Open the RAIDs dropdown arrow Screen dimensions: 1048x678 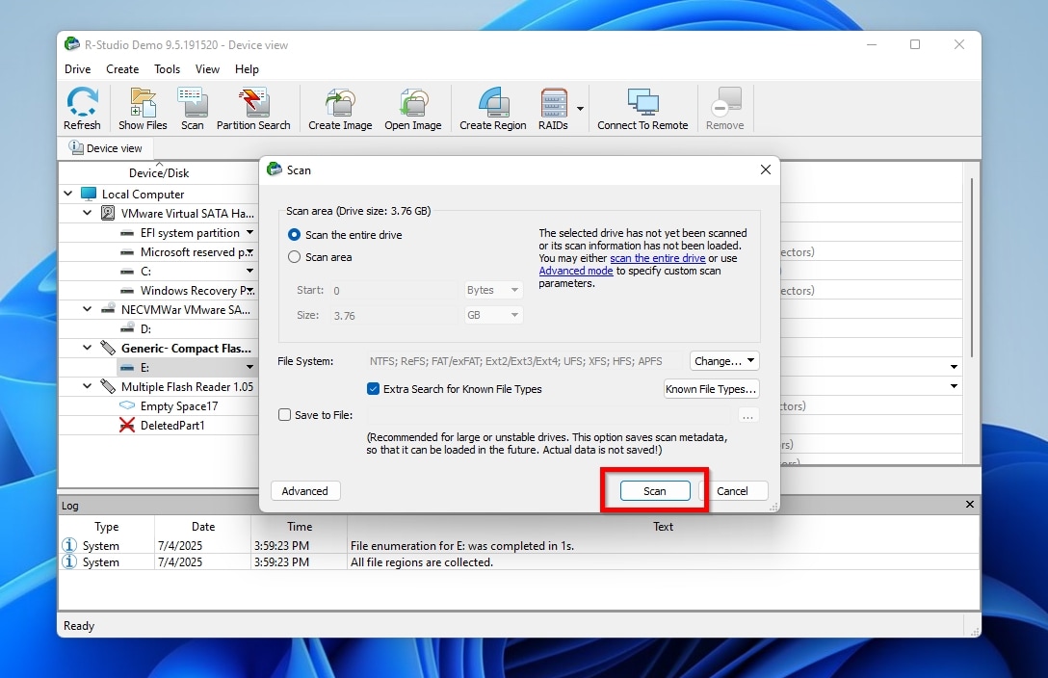(x=580, y=108)
